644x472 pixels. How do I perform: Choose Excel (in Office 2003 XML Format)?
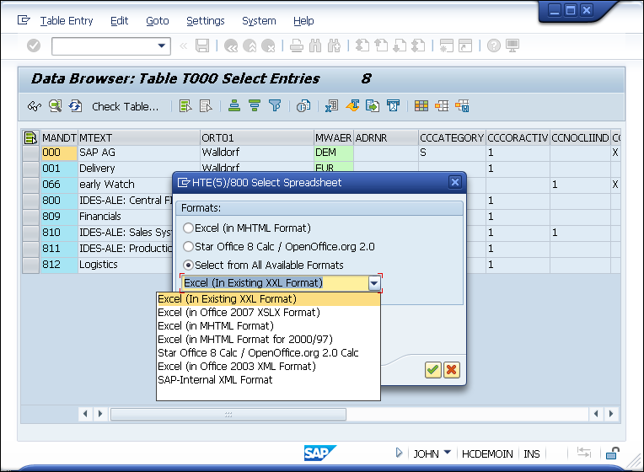268,367
